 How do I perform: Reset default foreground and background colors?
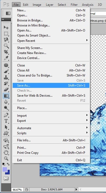3,164
